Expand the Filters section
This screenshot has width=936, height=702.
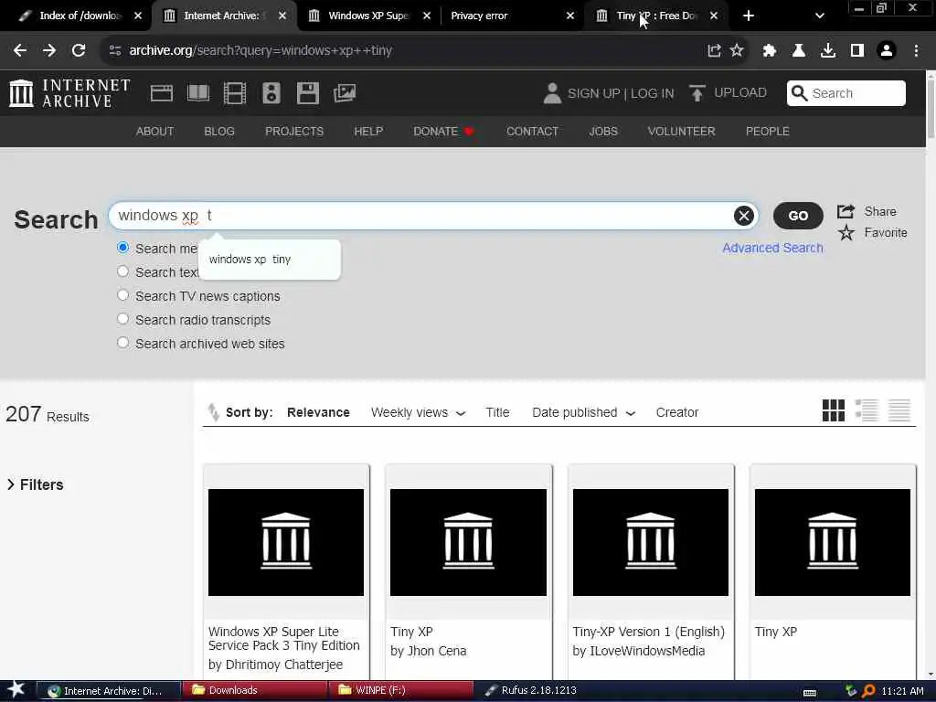36,484
